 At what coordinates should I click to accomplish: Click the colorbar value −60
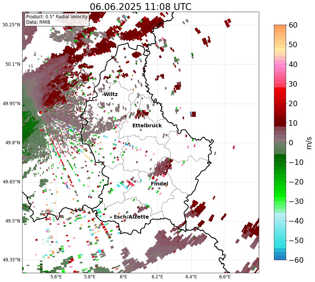click(x=296, y=260)
